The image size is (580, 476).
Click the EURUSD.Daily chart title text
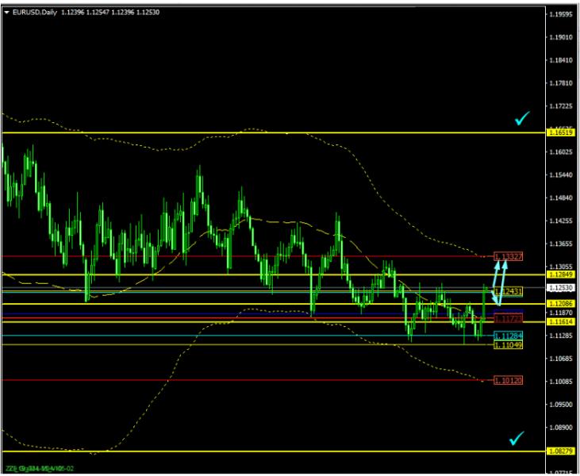tap(35, 12)
